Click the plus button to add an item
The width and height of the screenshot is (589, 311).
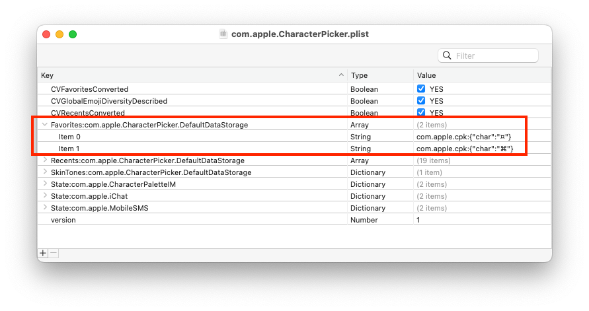43,253
